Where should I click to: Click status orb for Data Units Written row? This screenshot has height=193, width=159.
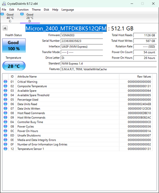click(5, 109)
